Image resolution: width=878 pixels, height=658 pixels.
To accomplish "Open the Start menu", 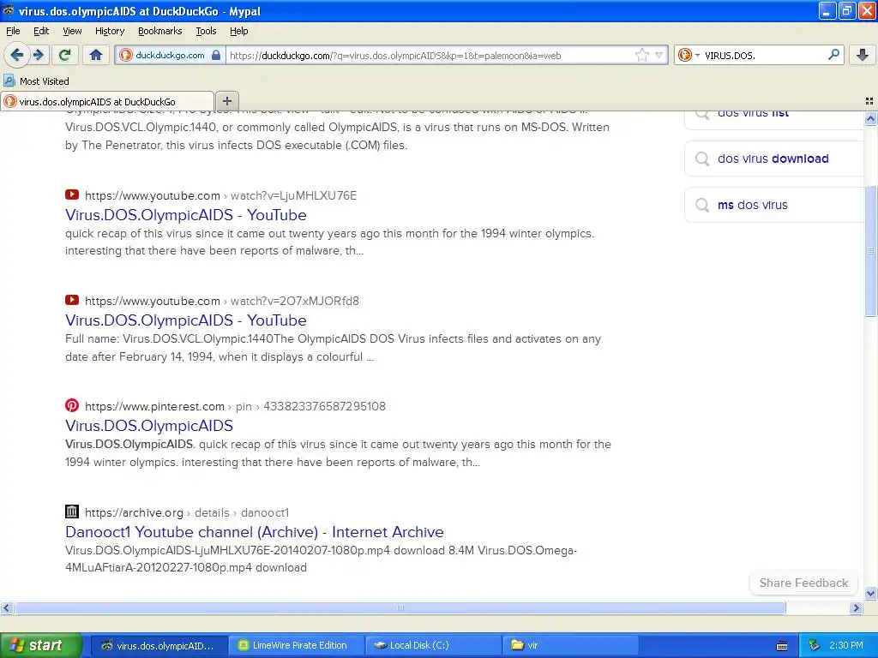I will point(41,645).
